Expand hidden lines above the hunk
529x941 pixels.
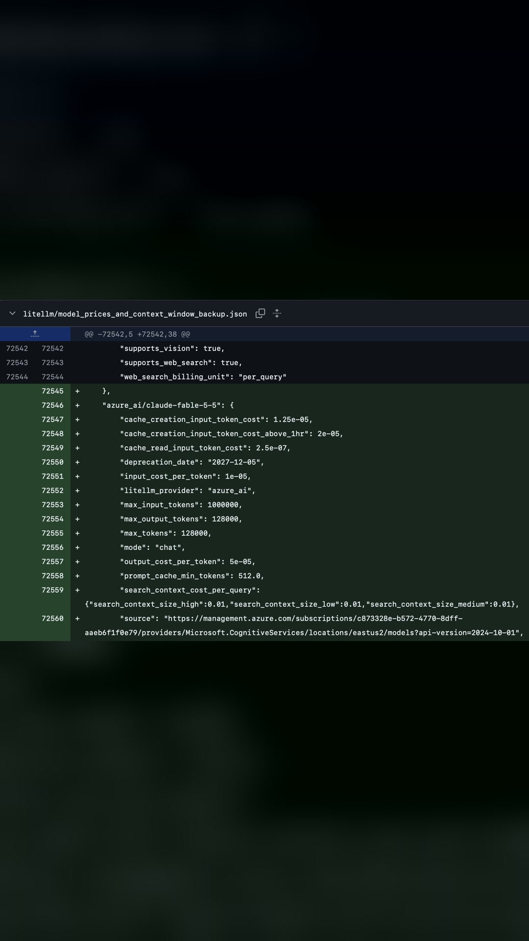(x=35, y=334)
